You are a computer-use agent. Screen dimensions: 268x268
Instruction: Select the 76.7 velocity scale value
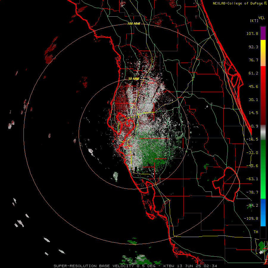253,60
